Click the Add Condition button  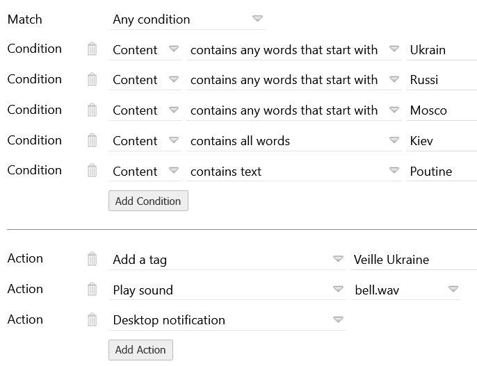[148, 201]
